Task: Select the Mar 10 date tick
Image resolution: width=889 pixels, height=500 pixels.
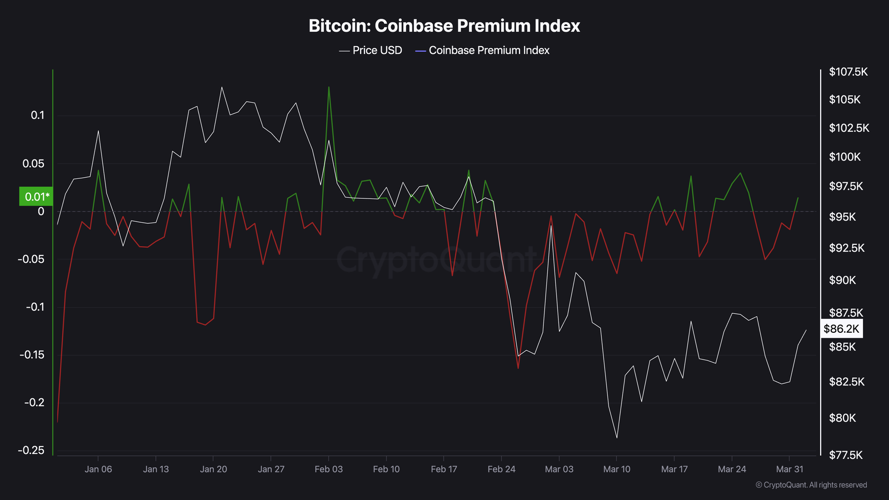Action: point(617,469)
